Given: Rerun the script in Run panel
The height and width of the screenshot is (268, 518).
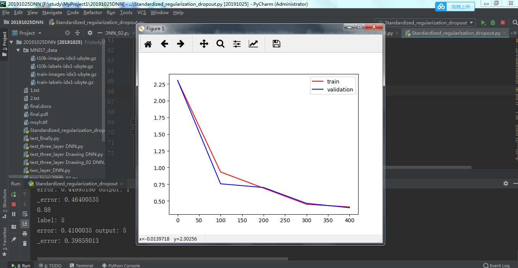Looking at the screenshot, I should coord(14,194).
